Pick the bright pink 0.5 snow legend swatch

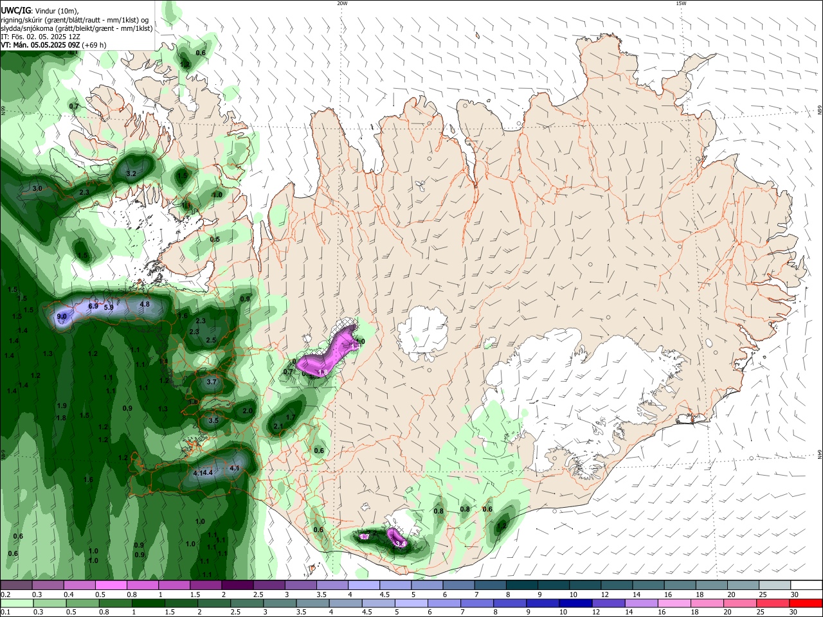111,585
